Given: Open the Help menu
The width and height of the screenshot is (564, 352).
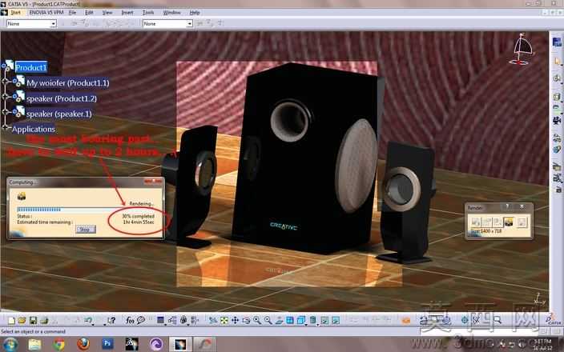Looking at the screenshot, I should point(195,13).
